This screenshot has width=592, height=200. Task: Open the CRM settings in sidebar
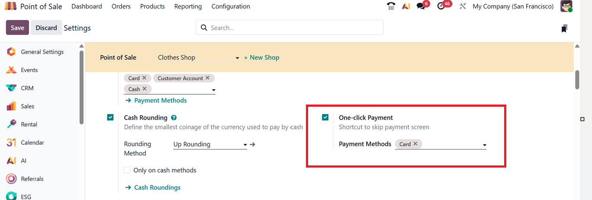27,88
